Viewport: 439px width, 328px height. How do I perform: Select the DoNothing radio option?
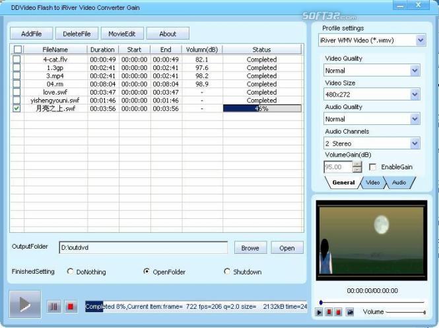tap(70, 271)
